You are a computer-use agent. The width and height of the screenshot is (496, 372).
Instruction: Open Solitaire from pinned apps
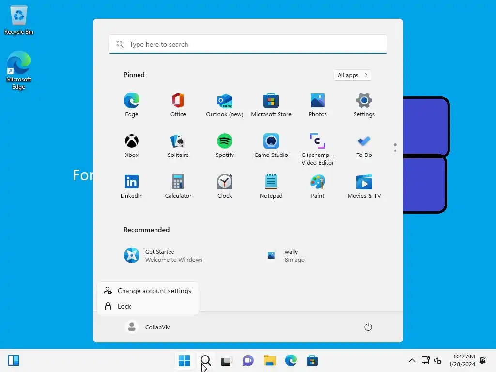point(178,146)
